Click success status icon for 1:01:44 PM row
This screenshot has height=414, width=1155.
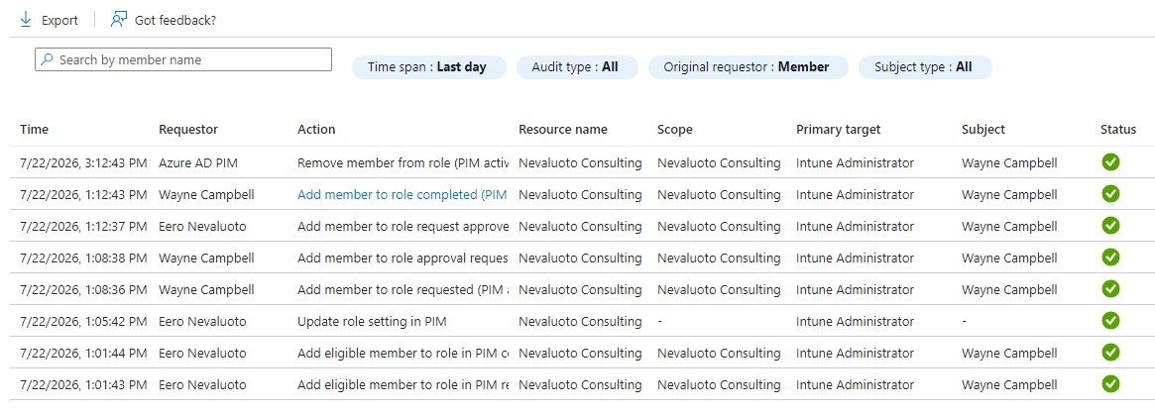click(x=1110, y=353)
